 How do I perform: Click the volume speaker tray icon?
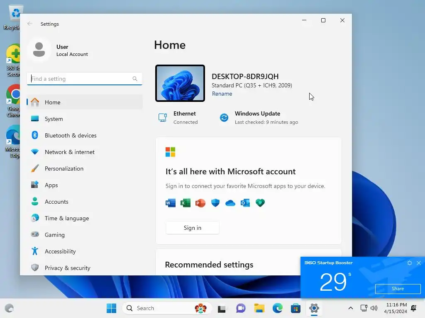(374, 308)
